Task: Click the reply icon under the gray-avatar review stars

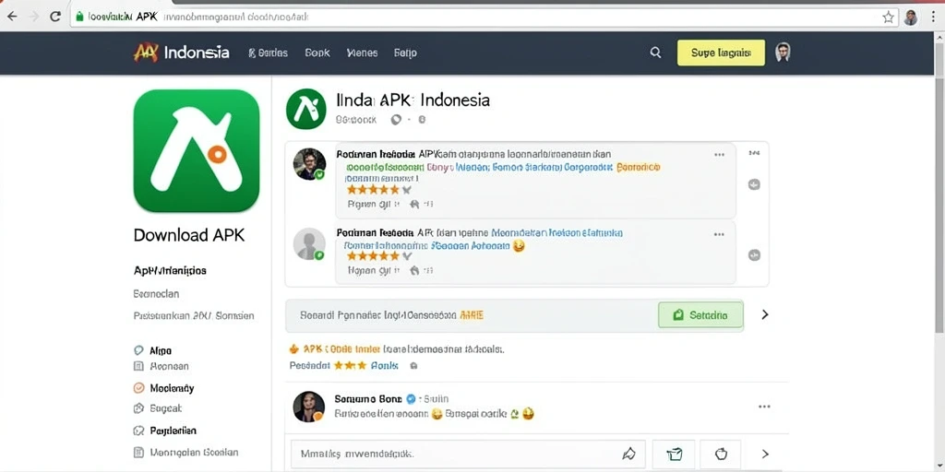Action: [x=414, y=271]
